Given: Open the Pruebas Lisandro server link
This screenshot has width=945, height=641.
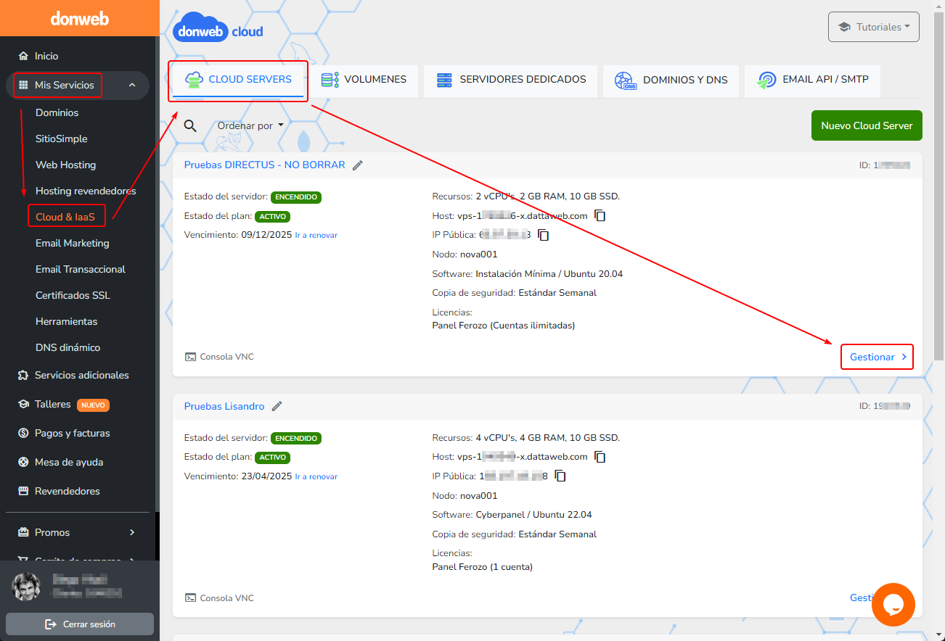Looking at the screenshot, I should (x=224, y=406).
